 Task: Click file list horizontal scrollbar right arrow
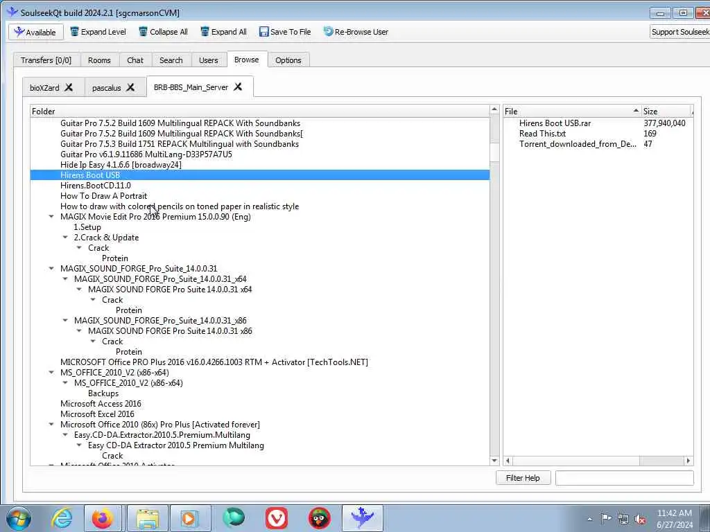[x=689, y=461]
